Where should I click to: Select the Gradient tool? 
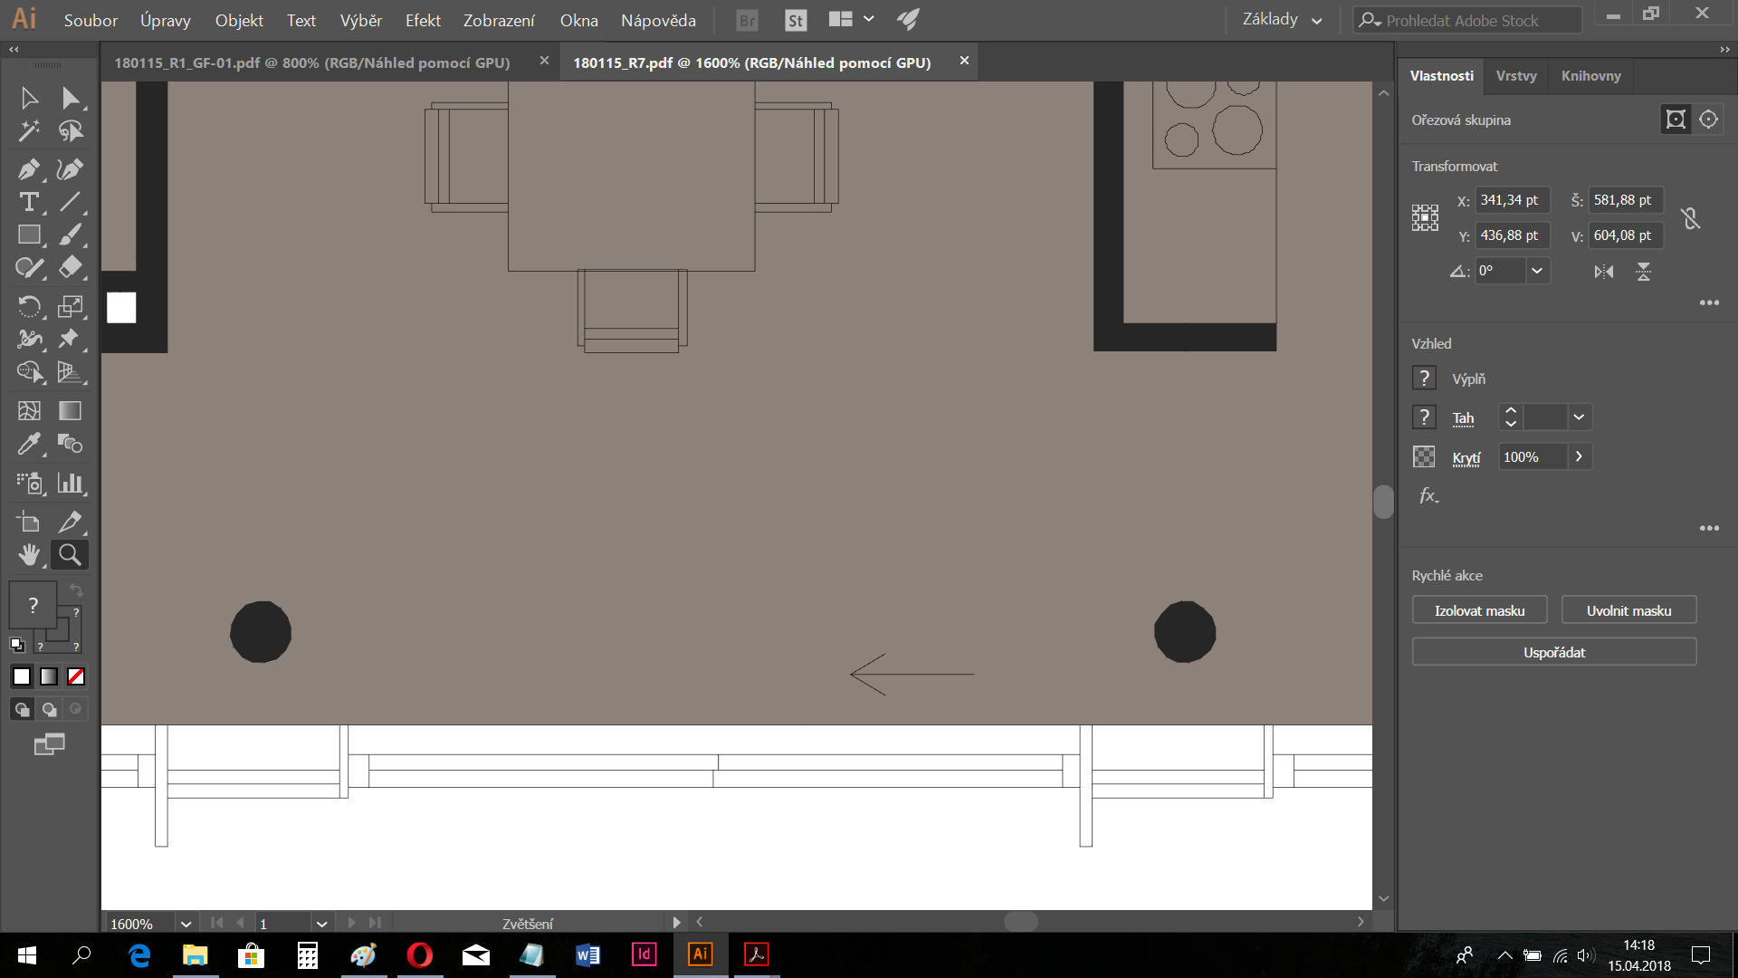click(71, 410)
